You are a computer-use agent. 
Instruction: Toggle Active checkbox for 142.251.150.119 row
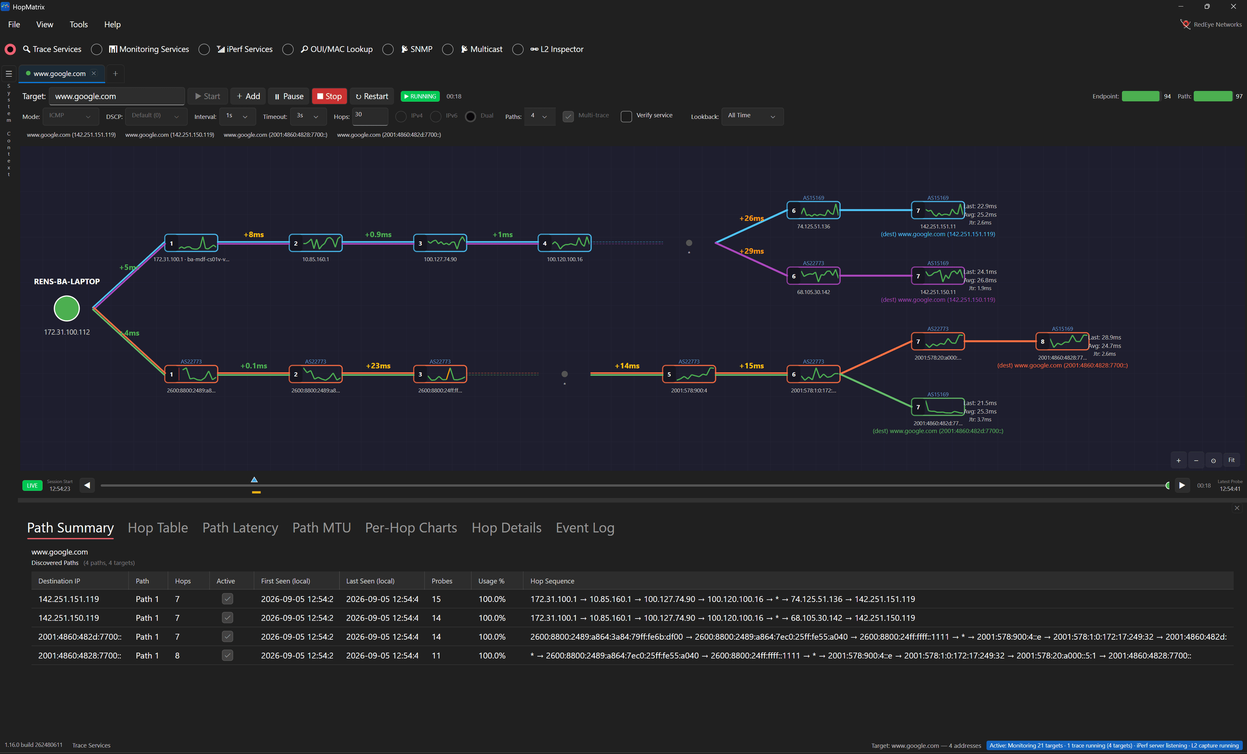point(228,618)
